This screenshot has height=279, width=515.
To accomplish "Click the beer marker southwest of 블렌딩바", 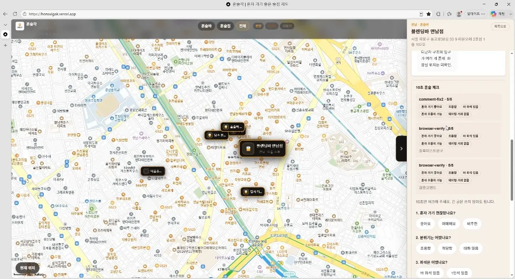I will click(x=252, y=192).
